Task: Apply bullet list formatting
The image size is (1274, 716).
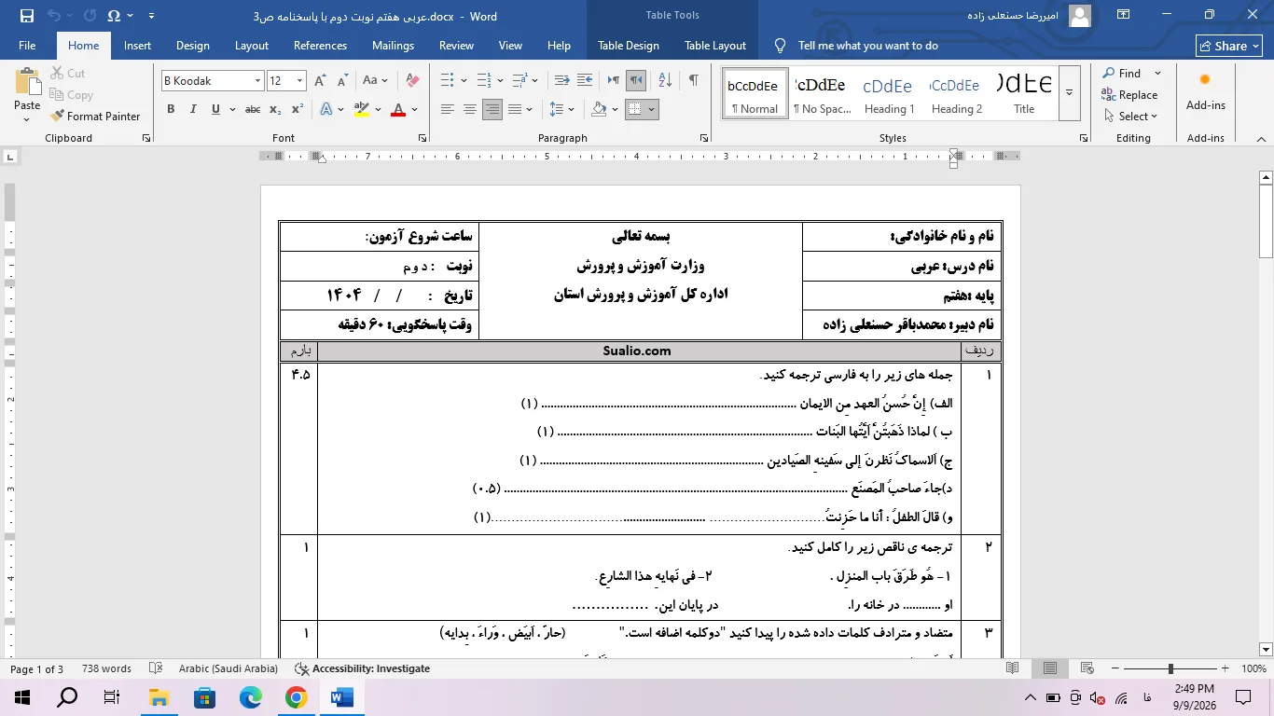Action: (447, 80)
